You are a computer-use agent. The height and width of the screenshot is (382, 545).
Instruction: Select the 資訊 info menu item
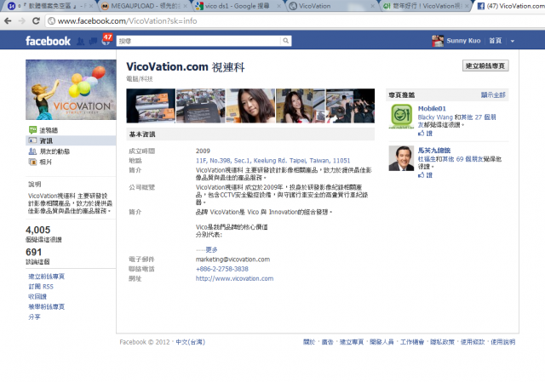tap(71, 140)
